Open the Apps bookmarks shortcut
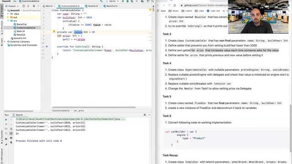Image resolution: width=292 pixels, height=164 pixels. click(162, 11)
